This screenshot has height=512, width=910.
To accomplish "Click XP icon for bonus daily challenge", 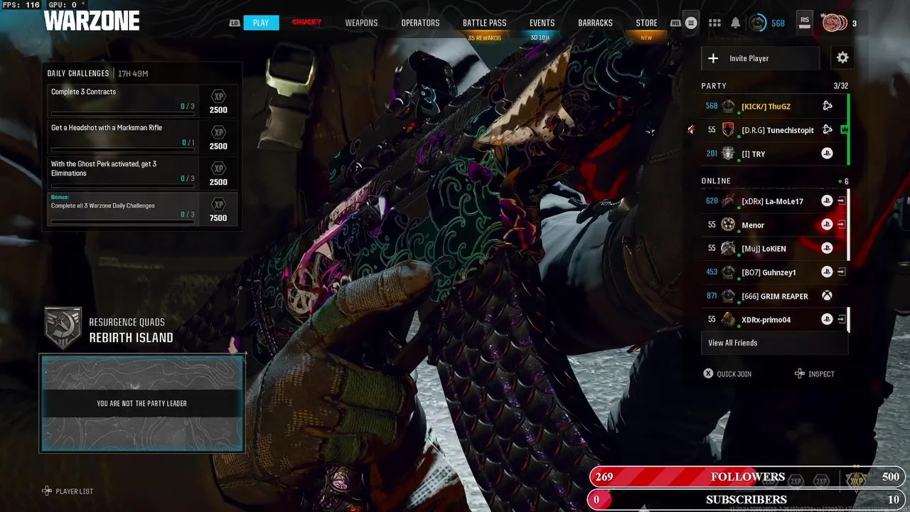I will 218,204.
